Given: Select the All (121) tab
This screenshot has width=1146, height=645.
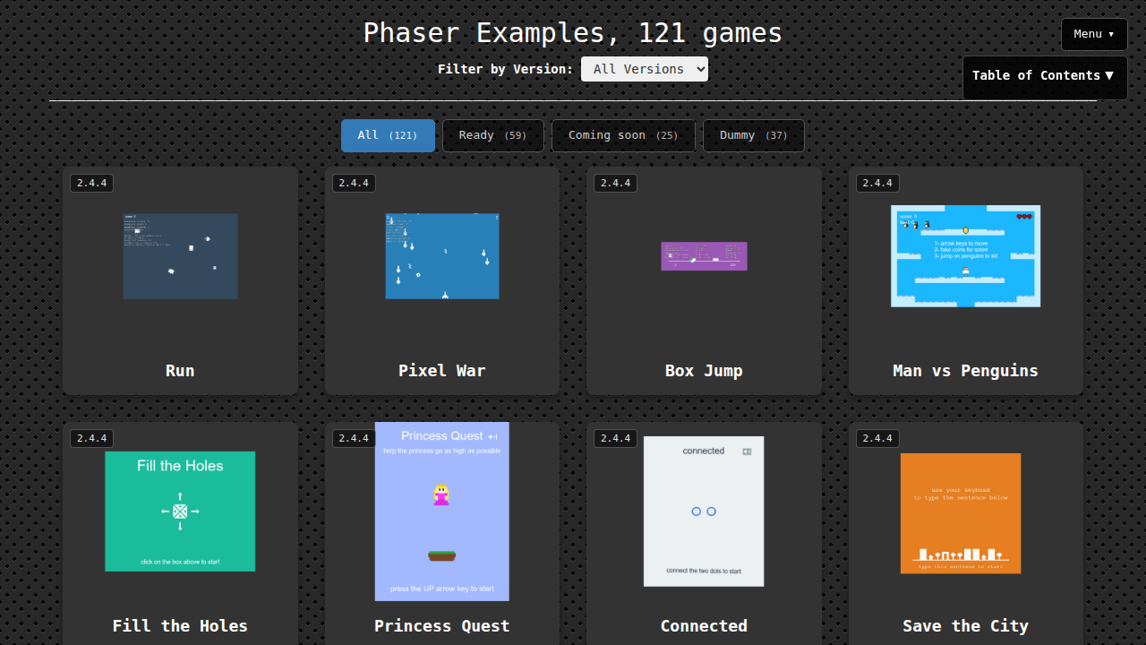Looking at the screenshot, I should coord(388,135).
